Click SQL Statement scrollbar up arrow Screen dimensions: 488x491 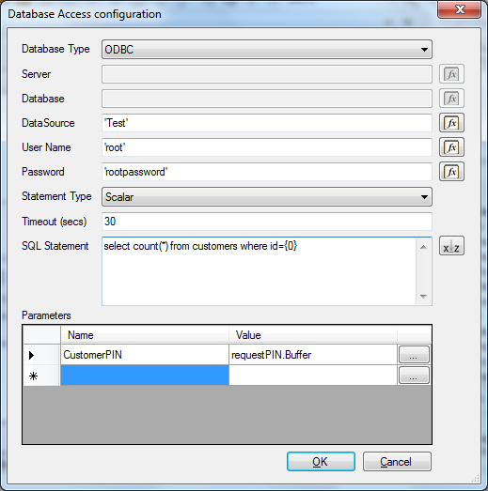click(x=423, y=247)
